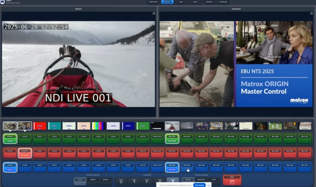Switch to the PRESET tab
The height and width of the screenshot is (187, 316).
[167, 2]
